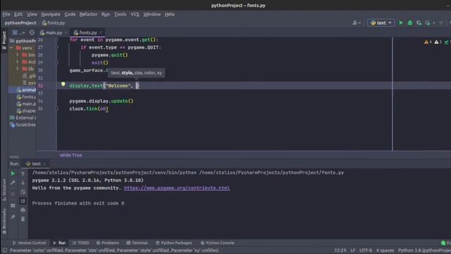Click the down arrow in the Run panel
The image size is (451, 254).
23,183
